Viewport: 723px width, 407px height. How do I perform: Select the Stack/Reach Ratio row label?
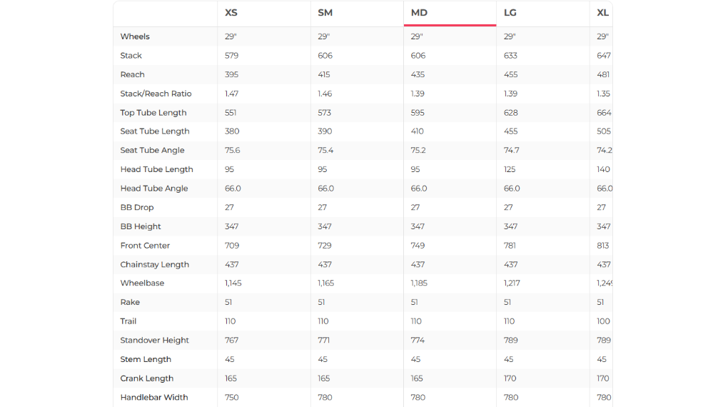[x=156, y=94]
